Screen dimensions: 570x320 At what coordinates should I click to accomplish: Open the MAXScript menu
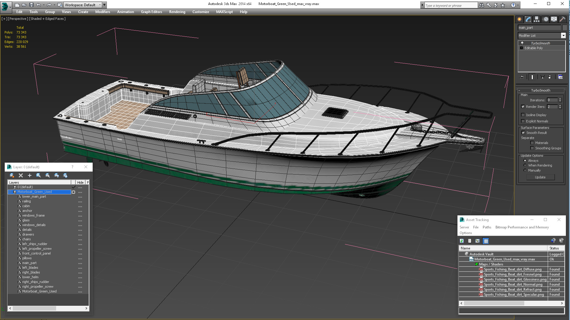tap(224, 12)
